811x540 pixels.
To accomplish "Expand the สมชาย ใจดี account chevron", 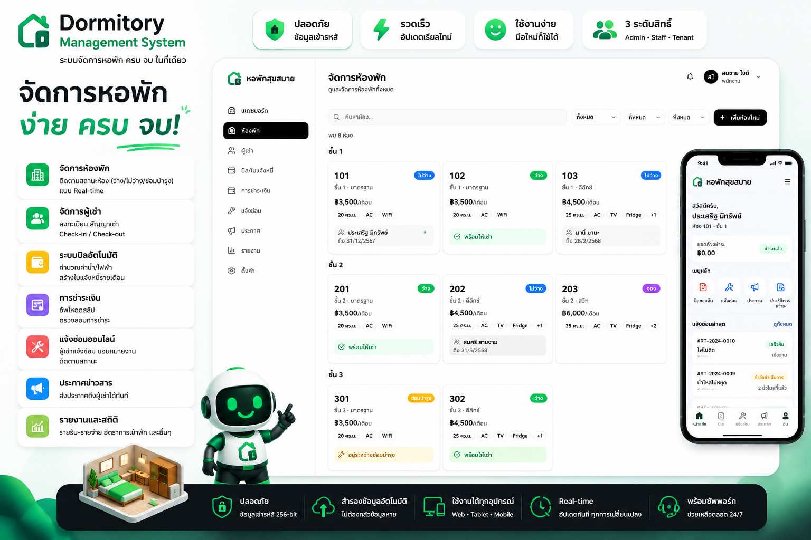I will click(758, 77).
